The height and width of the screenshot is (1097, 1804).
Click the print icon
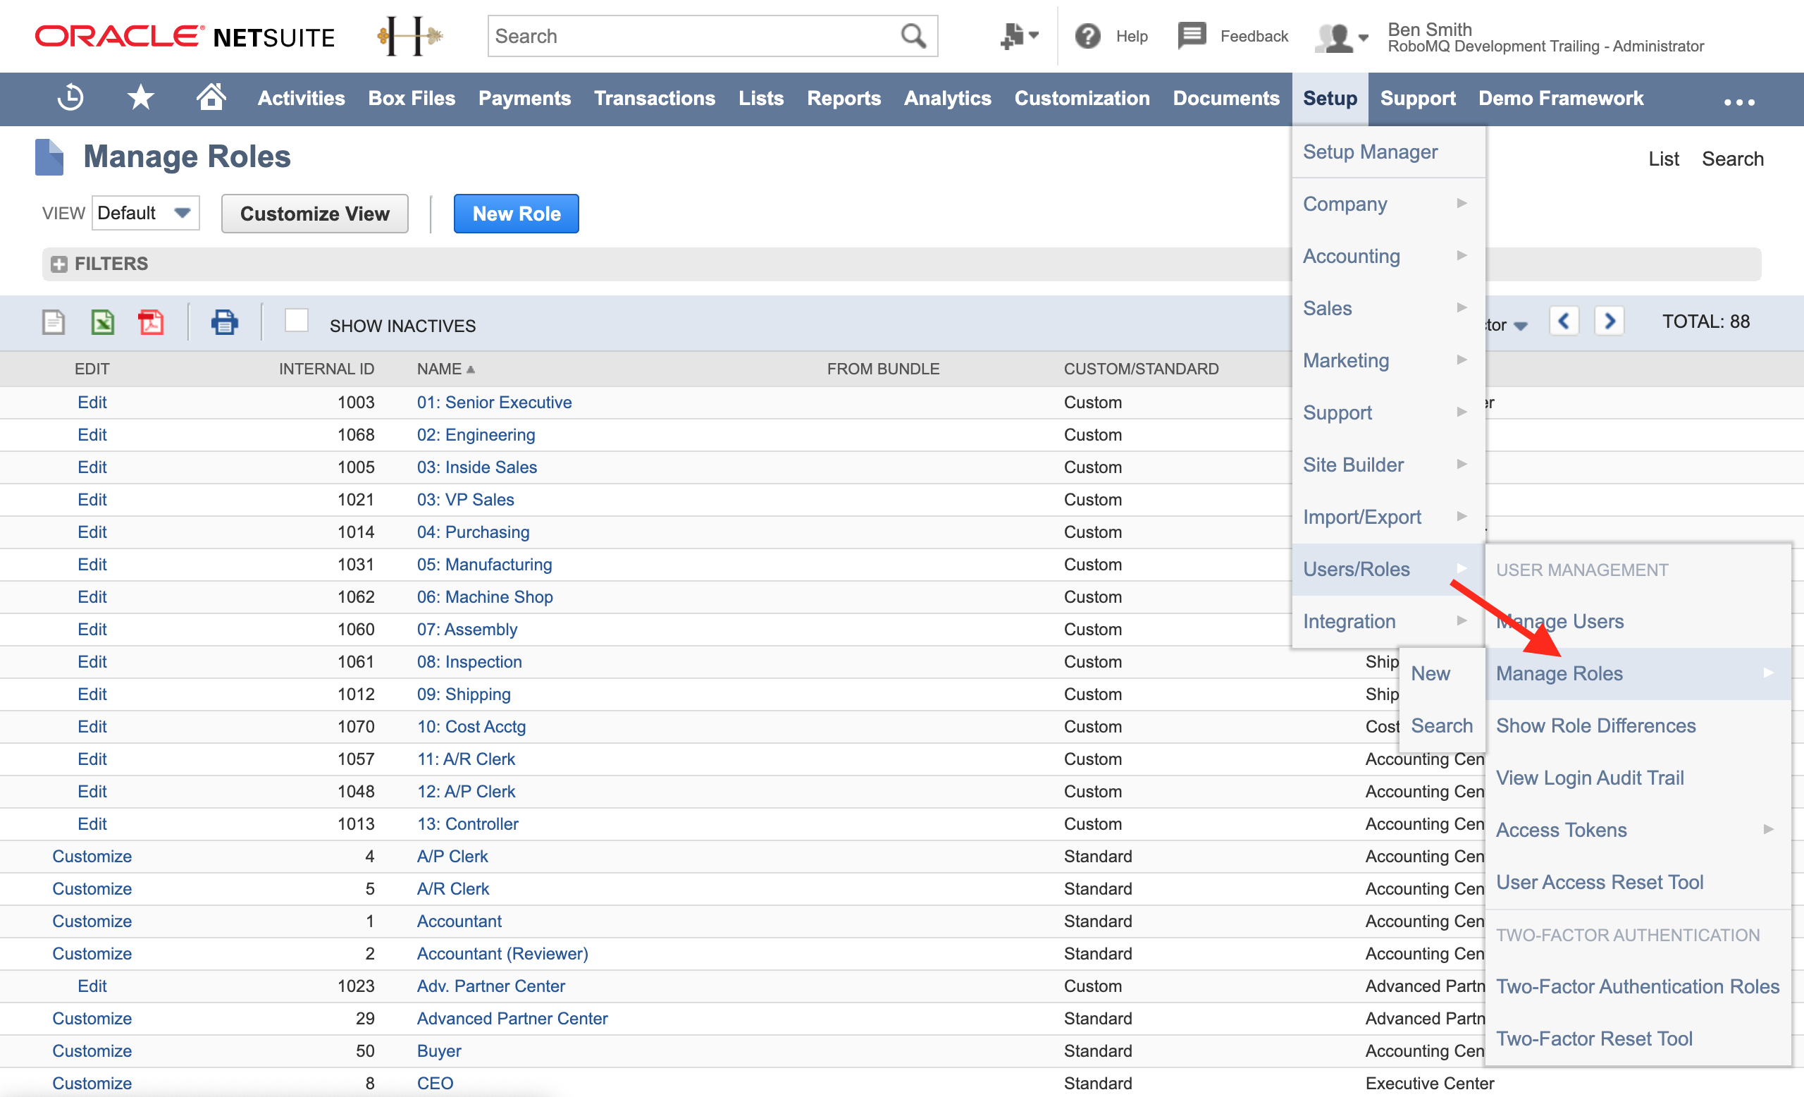coord(223,322)
